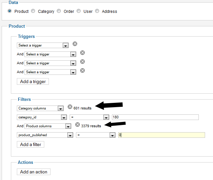Remove the Category columns filter showing 601 results
The image size is (213, 180).
coord(70,107)
